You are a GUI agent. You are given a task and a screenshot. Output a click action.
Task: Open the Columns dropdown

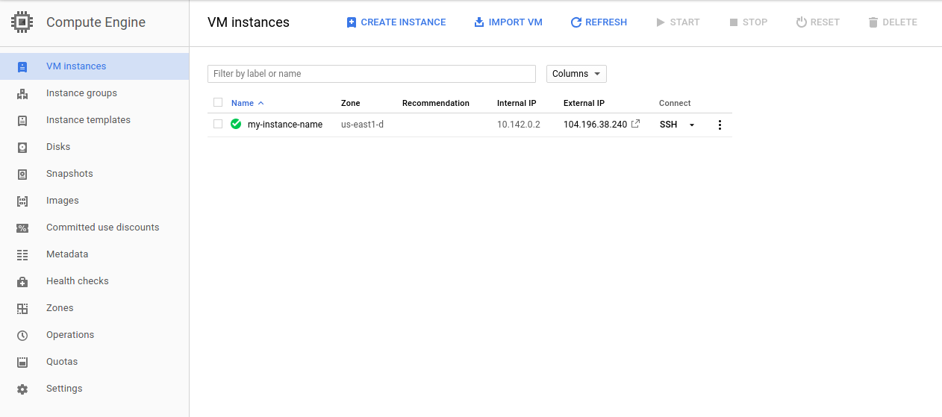tap(576, 74)
